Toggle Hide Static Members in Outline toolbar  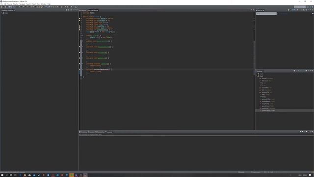pos(300,71)
